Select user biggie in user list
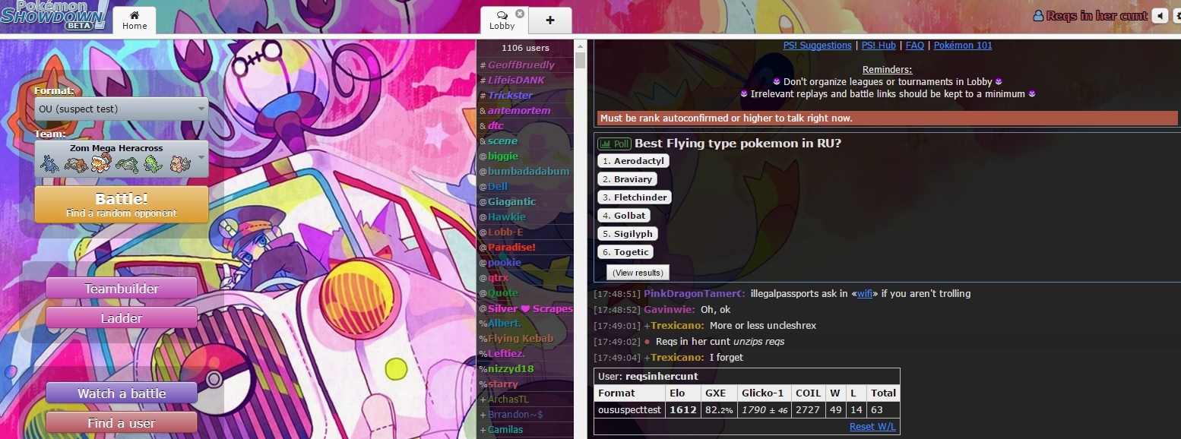Screen dimensions: 1181x439 click(525, 156)
